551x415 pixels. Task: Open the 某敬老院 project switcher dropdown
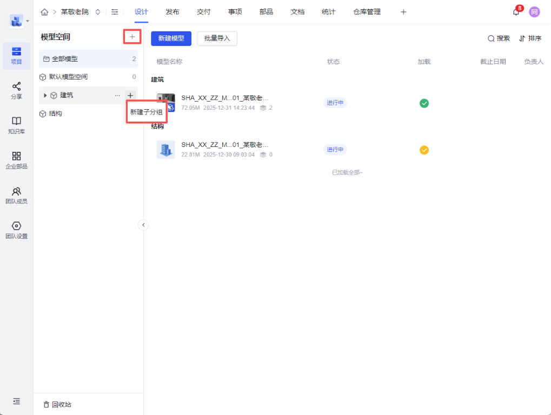(97, 12)
